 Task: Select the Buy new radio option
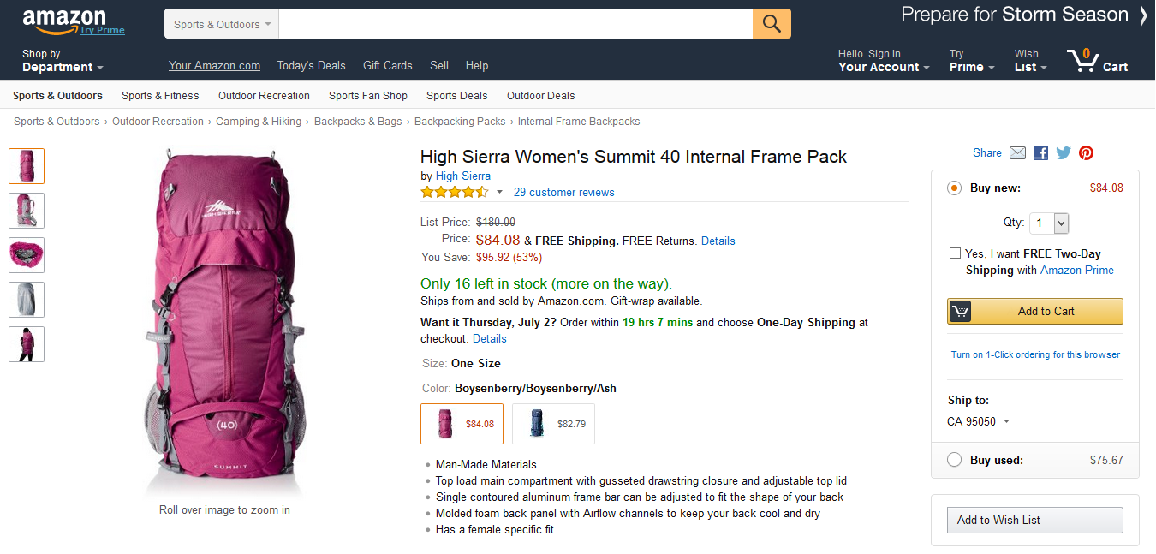tap(955, 188)
